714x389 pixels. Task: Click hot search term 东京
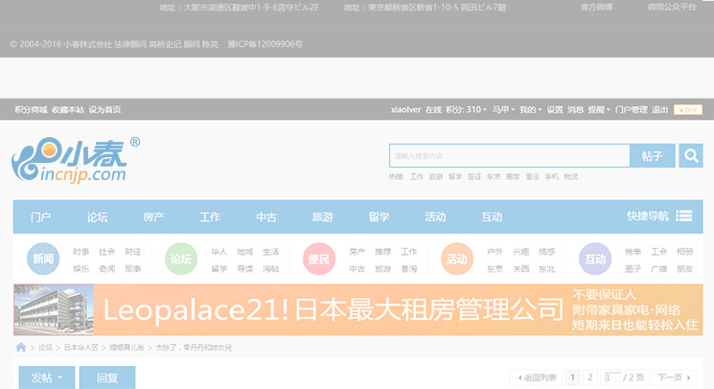coord(494,176)
